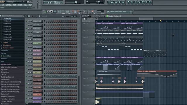Click the question-mark help icon in top toolbar
The image size is (187, 105).
click(x=150, y=2)
